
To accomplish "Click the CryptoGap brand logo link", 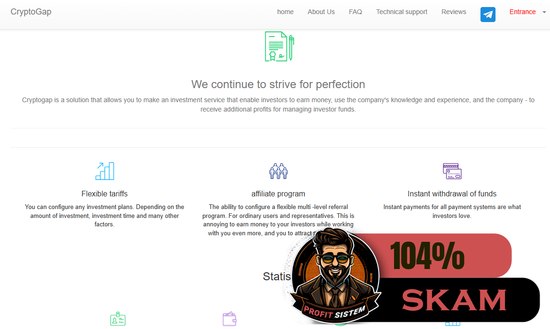I will point(31,12).
